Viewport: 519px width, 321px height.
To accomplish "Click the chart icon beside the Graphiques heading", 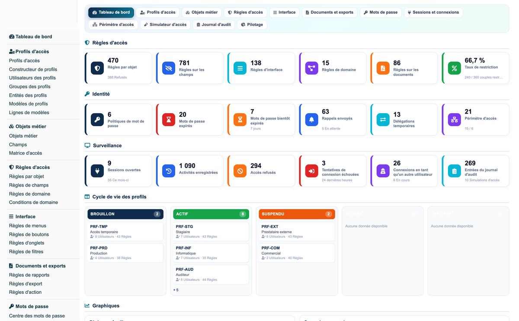I will click(87, 305).
